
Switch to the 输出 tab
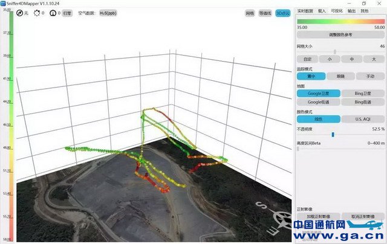click(x=351, y=11)
